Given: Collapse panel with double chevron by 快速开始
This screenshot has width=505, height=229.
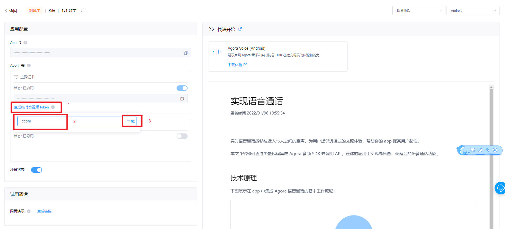Looking at the screenshot, I should [211, 29].
